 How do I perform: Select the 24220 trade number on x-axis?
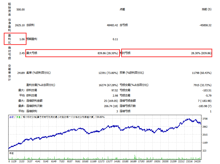click(197, 162)
